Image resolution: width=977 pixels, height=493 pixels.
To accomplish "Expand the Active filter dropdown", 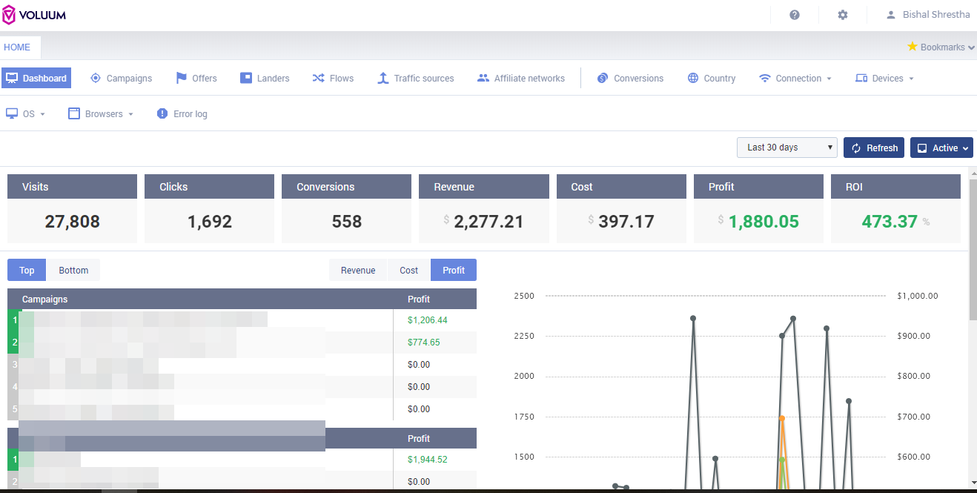I will pos(941,148).
